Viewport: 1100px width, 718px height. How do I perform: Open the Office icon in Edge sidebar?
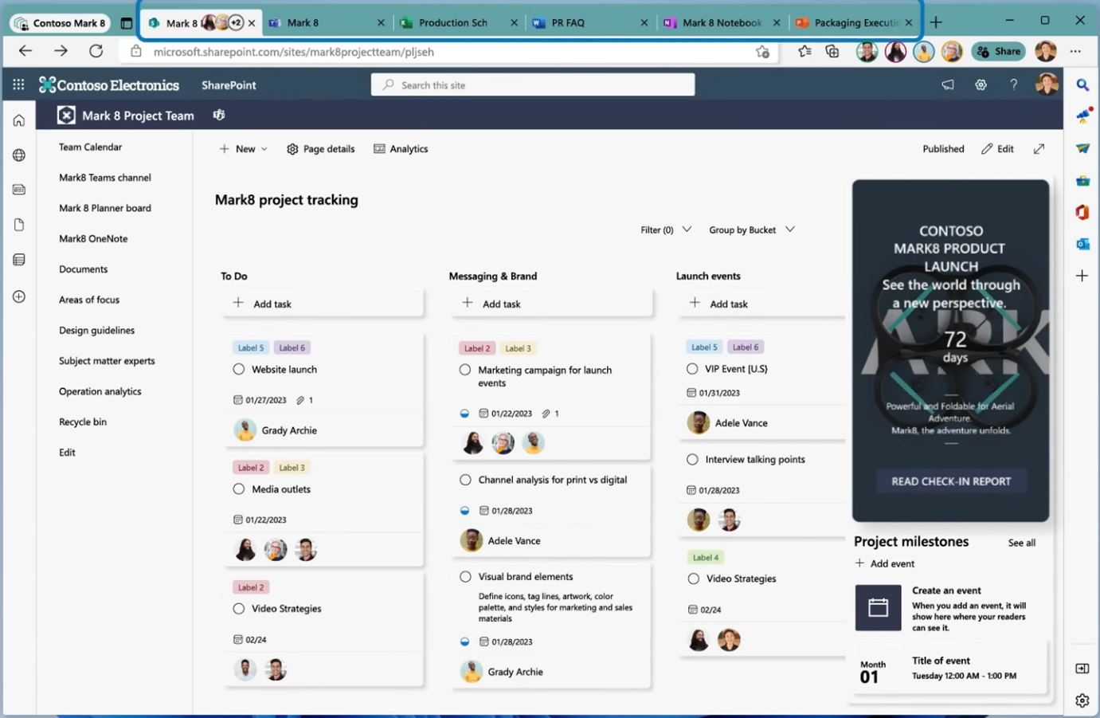pos(1082,212)
